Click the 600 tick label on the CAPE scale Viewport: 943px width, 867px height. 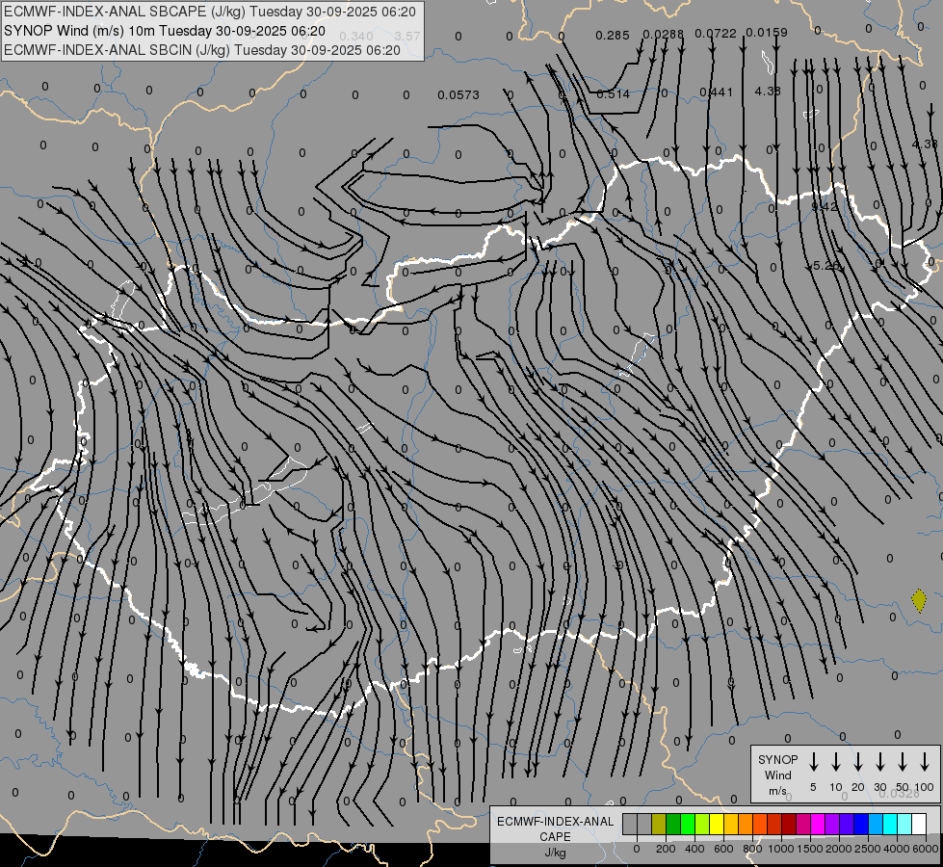pyautogui.click(x=723, y=849)
